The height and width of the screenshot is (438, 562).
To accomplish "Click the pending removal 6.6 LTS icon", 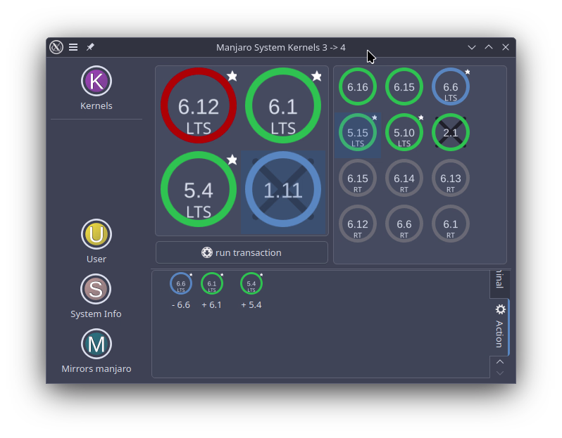I will [180, 283].
